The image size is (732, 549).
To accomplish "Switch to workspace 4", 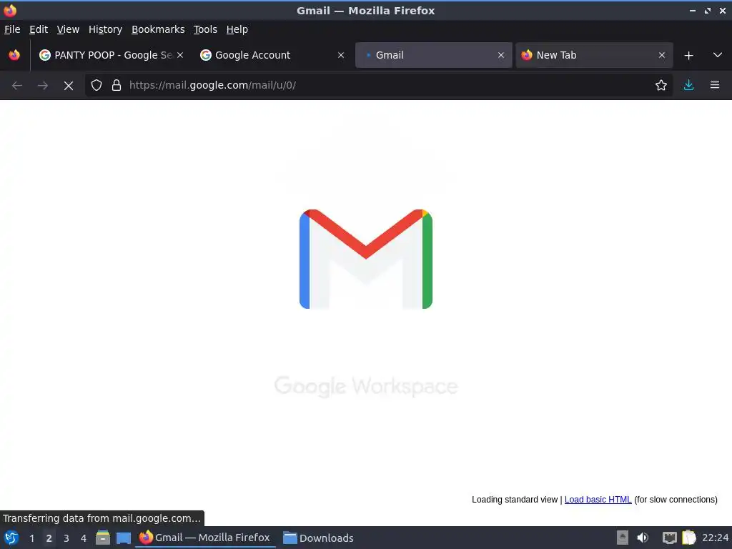I will 84,538.
